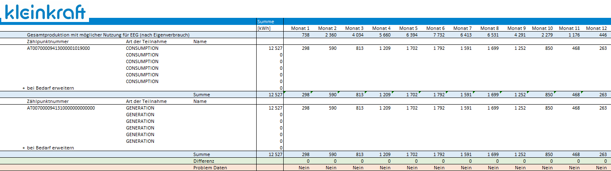Select the Monat 12 column header

point(596,28)
